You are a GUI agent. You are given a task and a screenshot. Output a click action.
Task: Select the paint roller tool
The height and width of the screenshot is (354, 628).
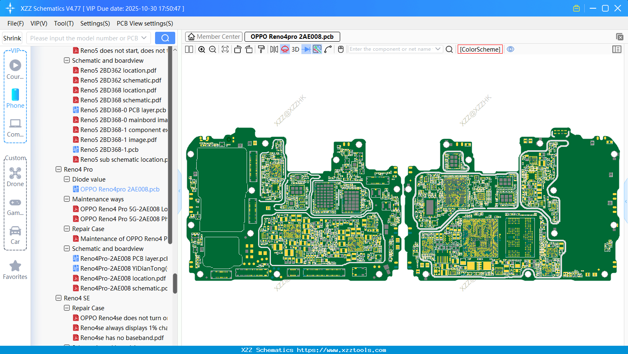pos(261,50)
